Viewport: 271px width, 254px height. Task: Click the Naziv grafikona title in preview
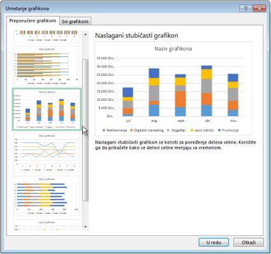(x=173, y=49)
